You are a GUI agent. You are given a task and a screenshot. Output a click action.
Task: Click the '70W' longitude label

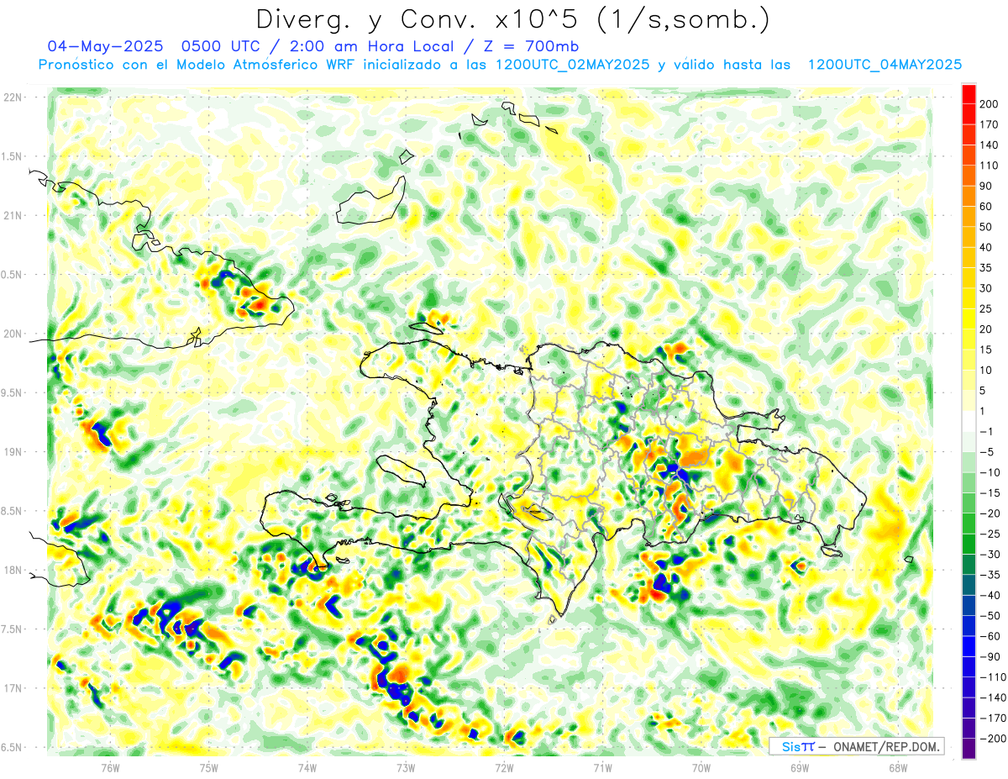point(701,767)
